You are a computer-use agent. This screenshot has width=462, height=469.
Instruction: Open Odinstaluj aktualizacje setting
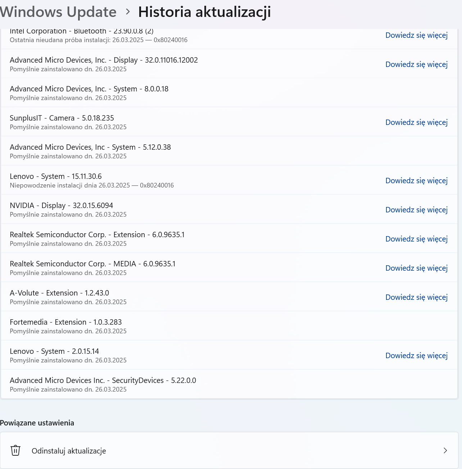click(x=229, y=450)
